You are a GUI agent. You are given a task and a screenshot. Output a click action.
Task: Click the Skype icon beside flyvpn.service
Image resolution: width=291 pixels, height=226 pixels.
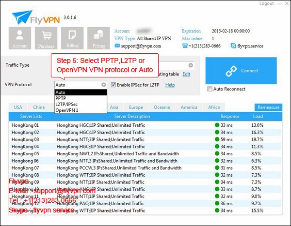click(233, 45)
